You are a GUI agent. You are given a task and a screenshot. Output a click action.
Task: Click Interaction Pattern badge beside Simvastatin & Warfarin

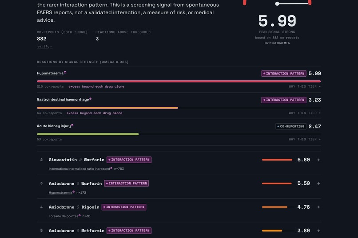129,160
